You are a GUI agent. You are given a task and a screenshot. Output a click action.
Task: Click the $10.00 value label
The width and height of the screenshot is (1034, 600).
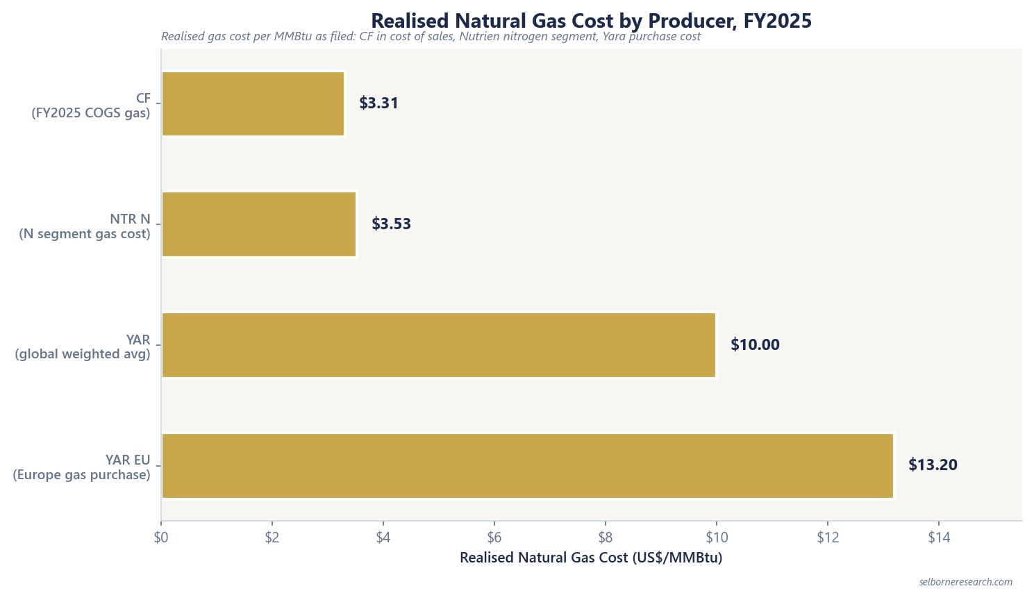pyautogui.click(x=756, y=345)
